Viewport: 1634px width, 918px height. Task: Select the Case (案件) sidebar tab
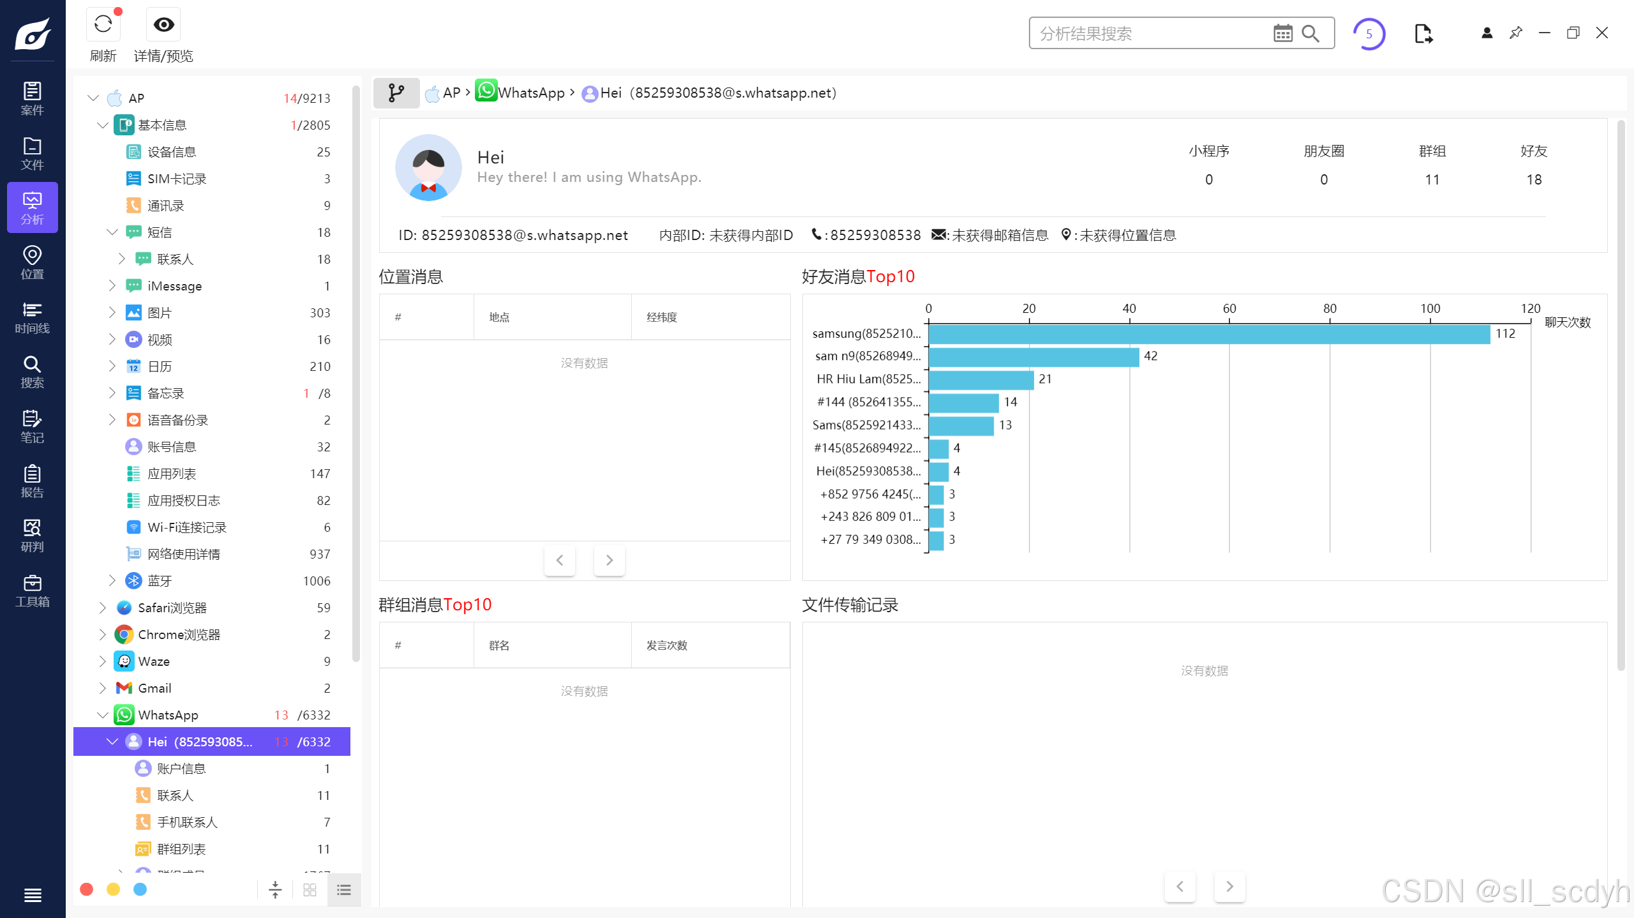point(32,99)
